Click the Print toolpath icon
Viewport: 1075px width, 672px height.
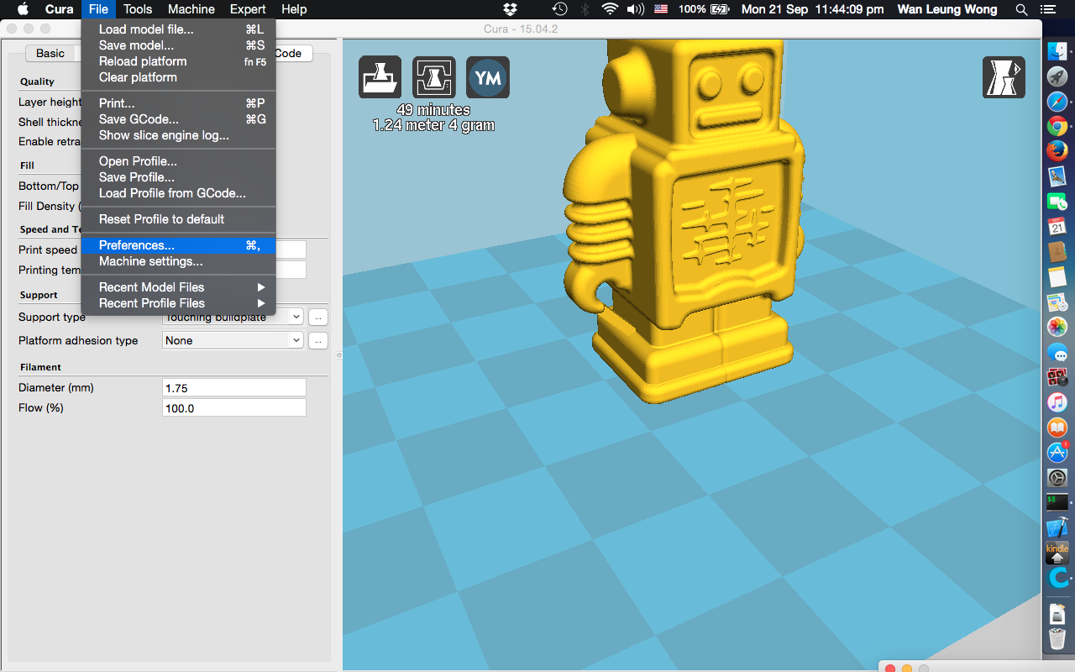[x=434, y=78]
